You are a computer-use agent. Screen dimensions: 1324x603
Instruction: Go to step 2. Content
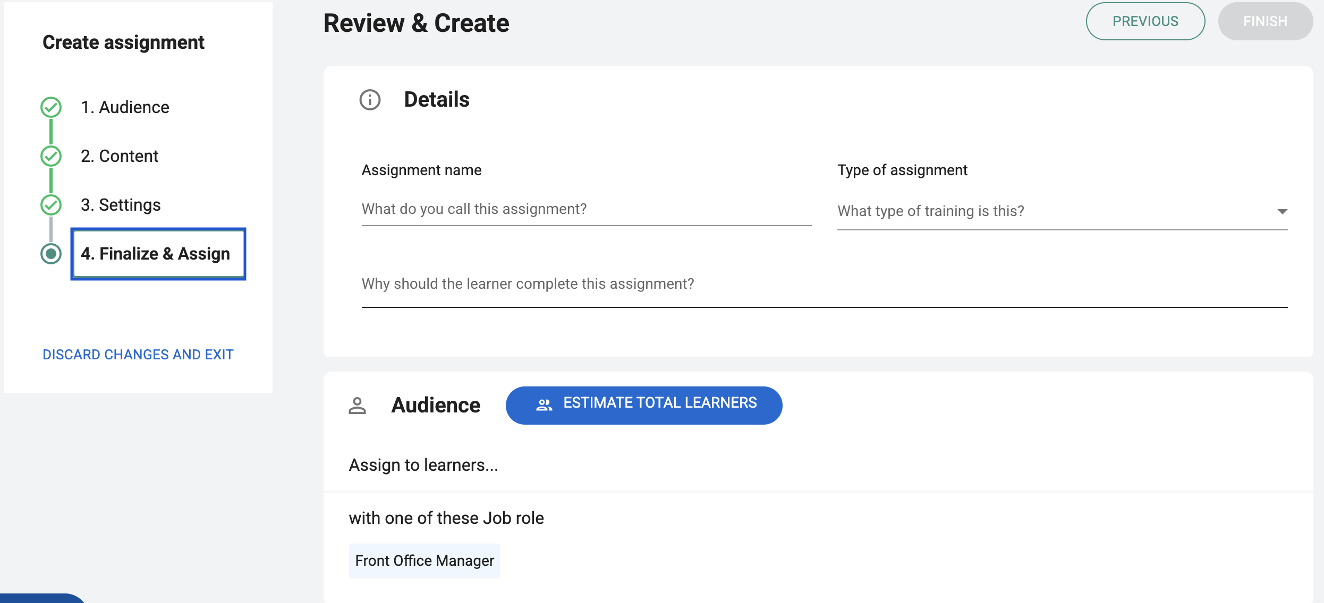120,156
